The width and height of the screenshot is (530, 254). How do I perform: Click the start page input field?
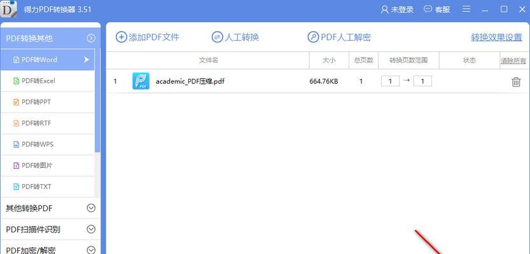tap(390, 81)
